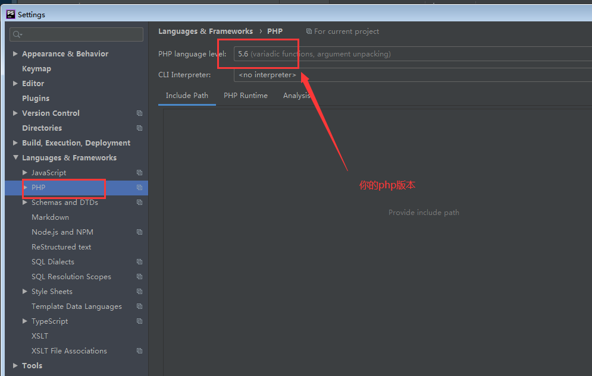Click the search magnifier icon in settings
Image resolution: width=592 pixels, height=376 pixels.
click(x=17, y=34)
